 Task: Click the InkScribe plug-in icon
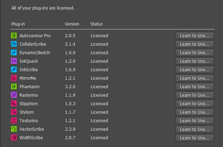coord(14,70)
